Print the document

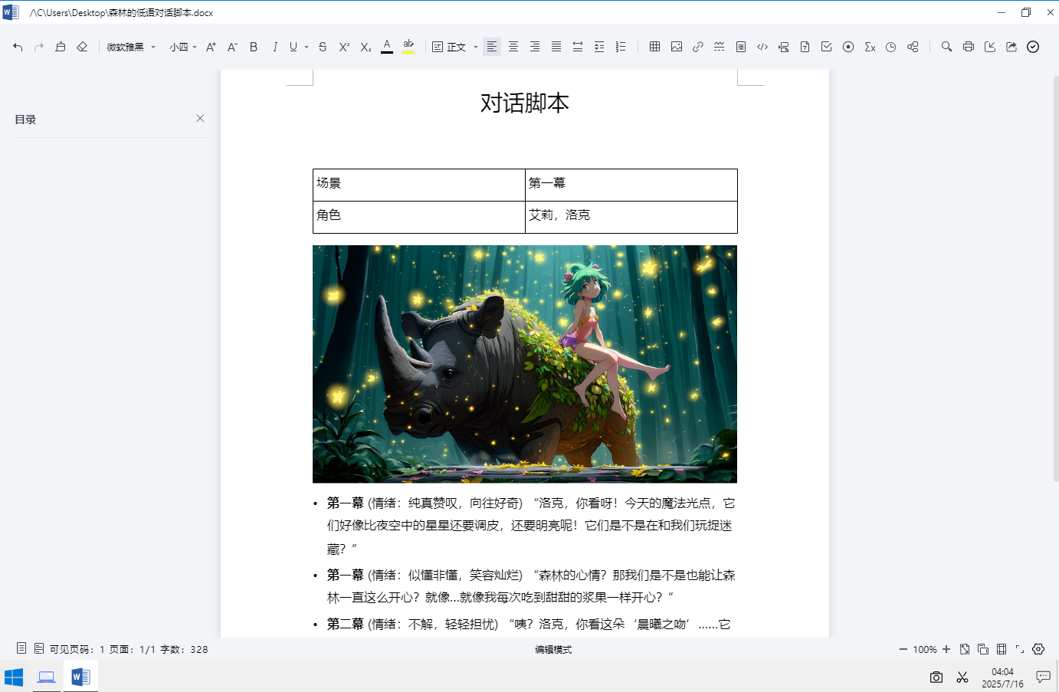pyautogui.click(x=968, y=47)
